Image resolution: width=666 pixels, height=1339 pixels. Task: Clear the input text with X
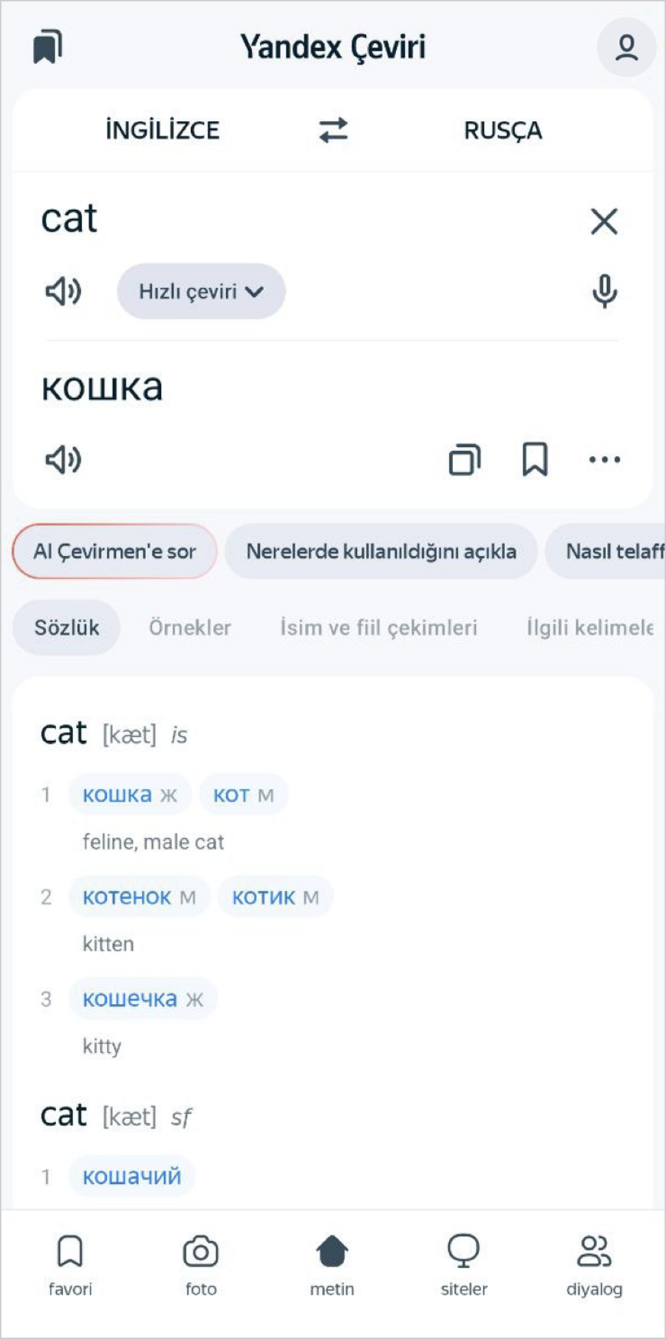603,221
